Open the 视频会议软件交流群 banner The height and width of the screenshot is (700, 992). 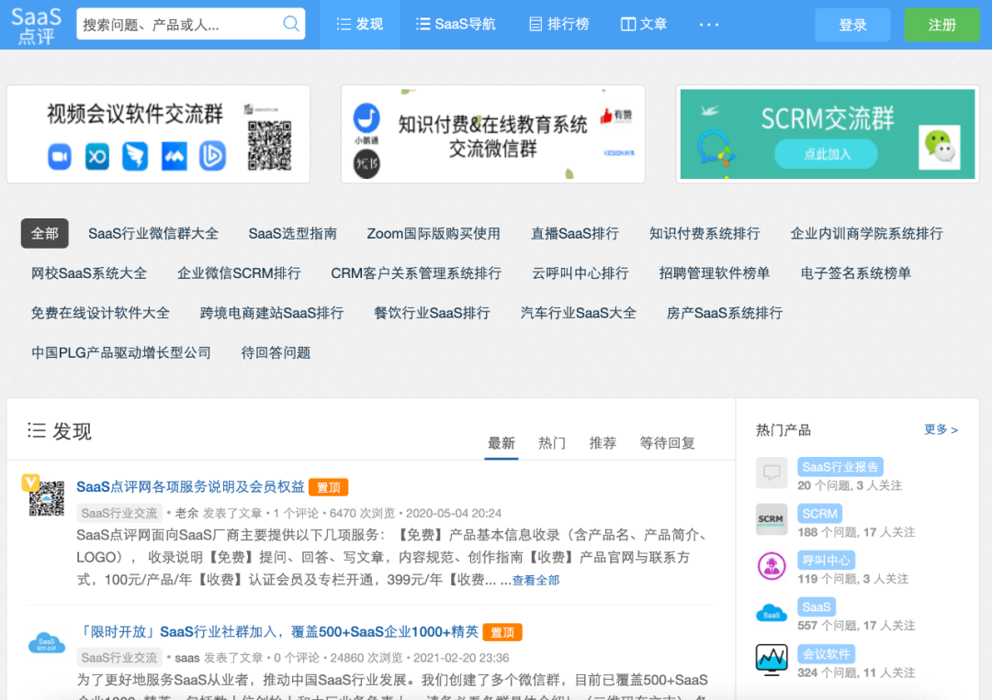click(158, 134)
